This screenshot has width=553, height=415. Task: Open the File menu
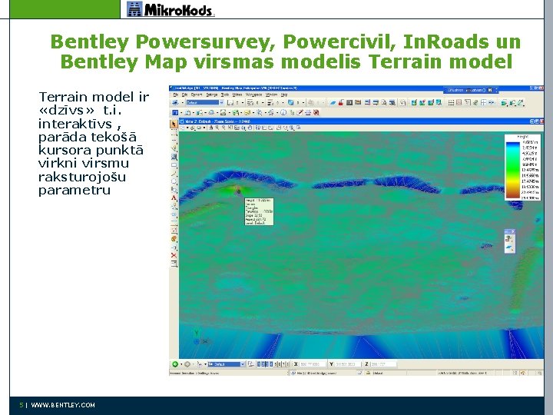(175, 95)
